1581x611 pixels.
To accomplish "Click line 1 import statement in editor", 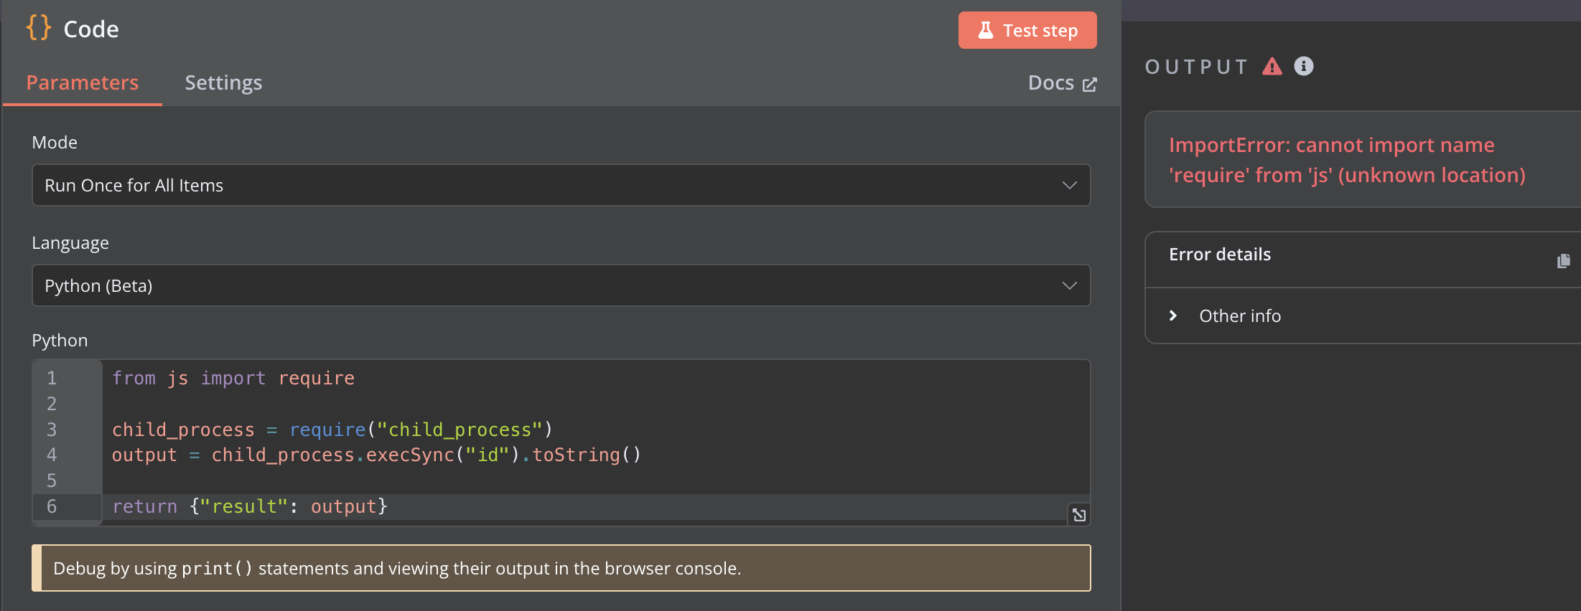I will [x=233, y=378].
